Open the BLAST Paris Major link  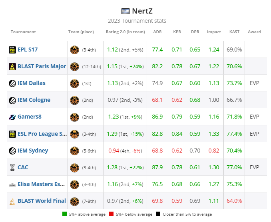(x=42, y=66)
